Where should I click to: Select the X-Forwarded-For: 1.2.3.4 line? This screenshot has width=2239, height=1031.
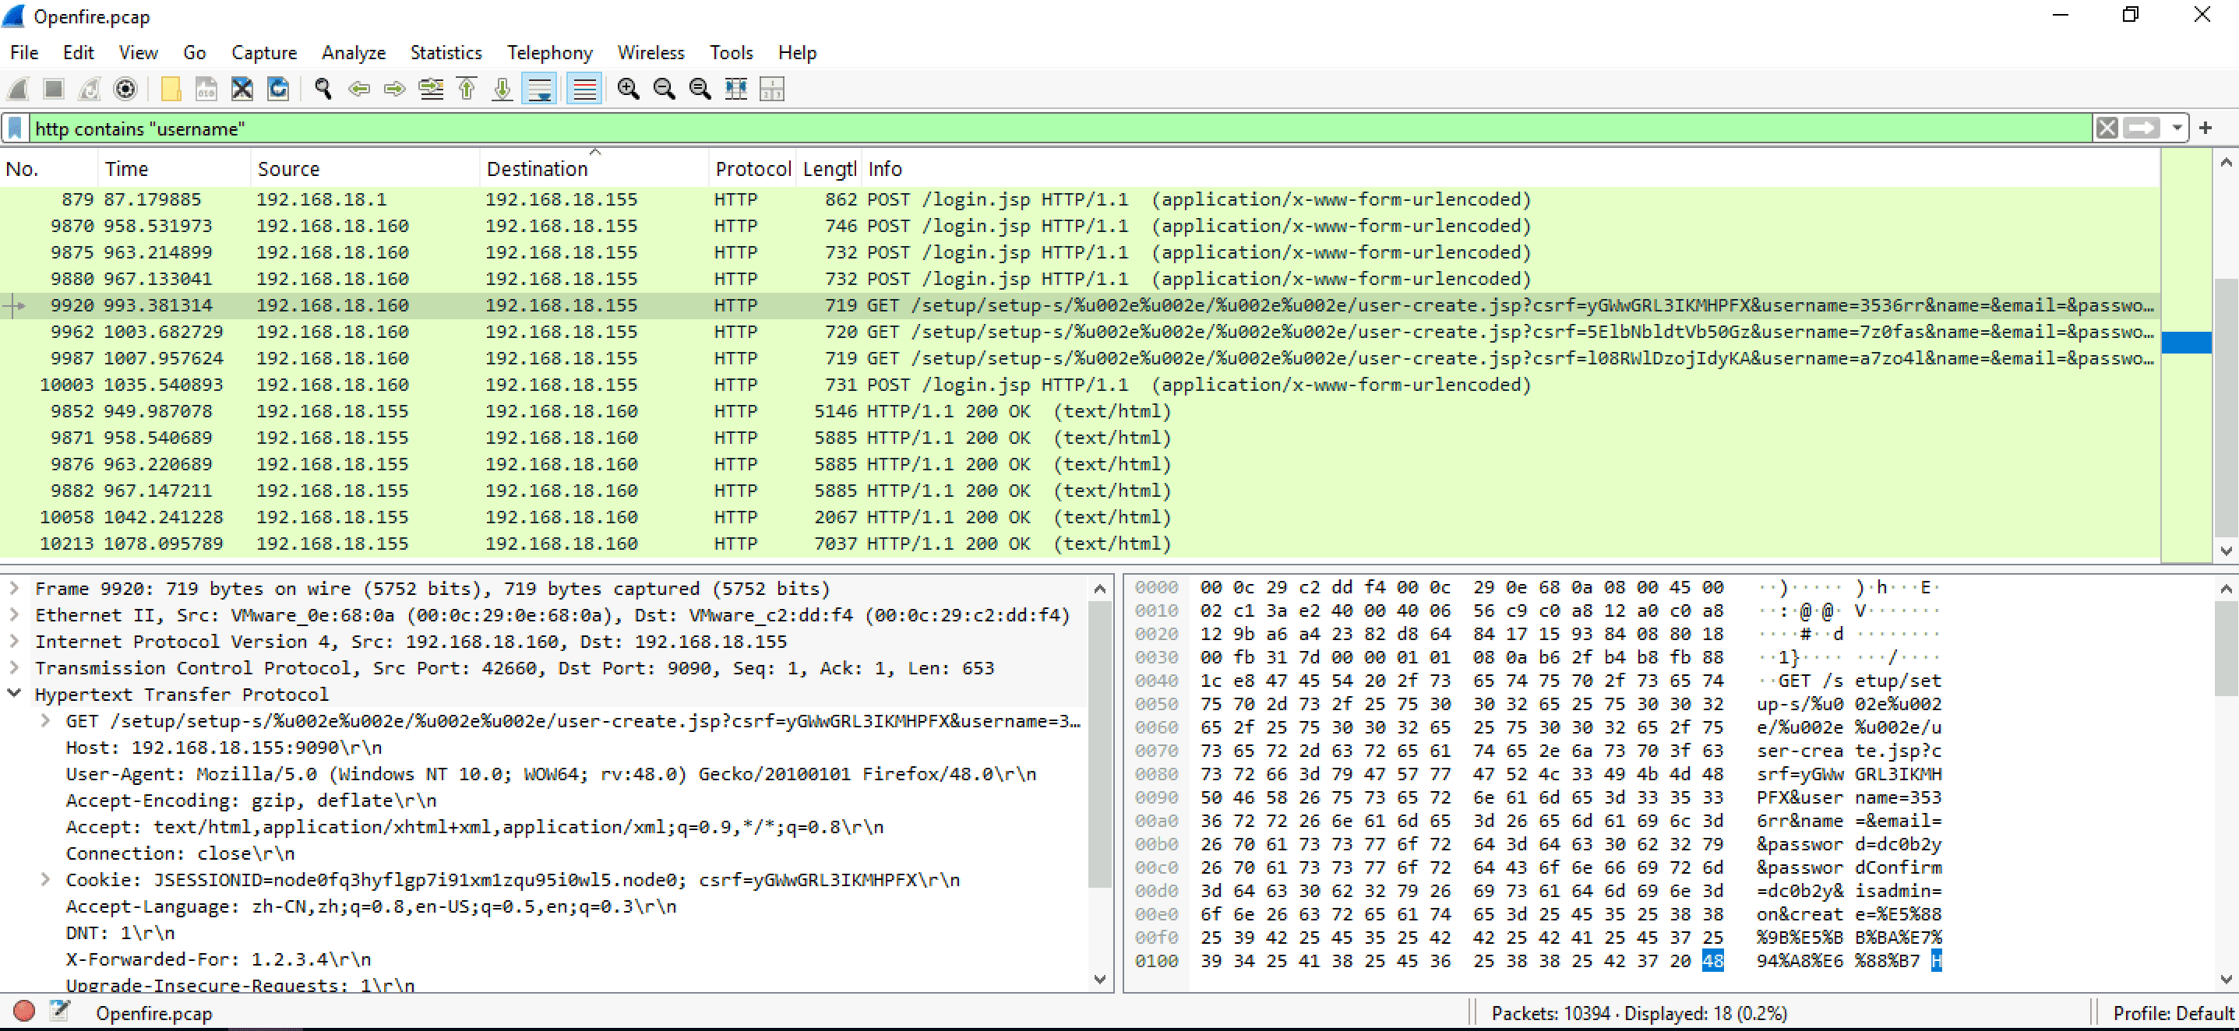click(x=218, y=960)
